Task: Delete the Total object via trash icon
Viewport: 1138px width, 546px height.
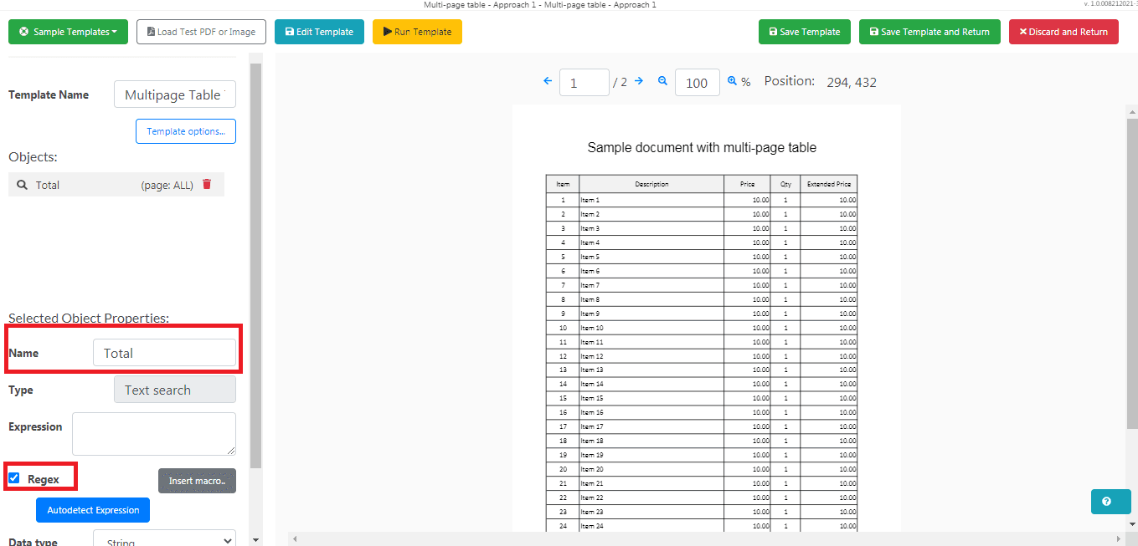Action: pyautogui.click(x=206, y=184)
